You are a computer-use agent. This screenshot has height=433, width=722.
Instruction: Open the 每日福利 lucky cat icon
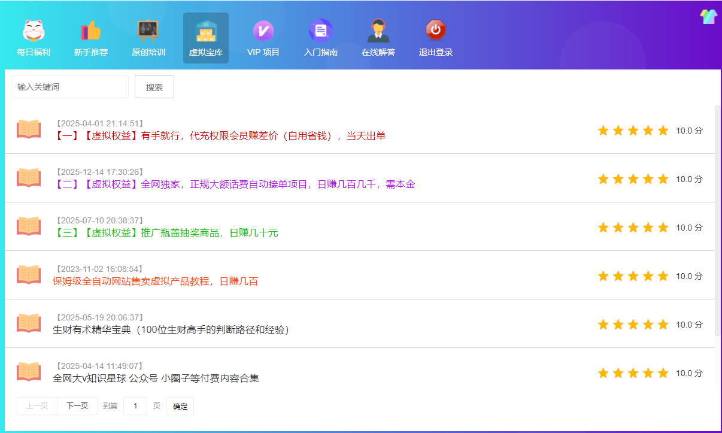pyautogui.click(x=34, y=31)
